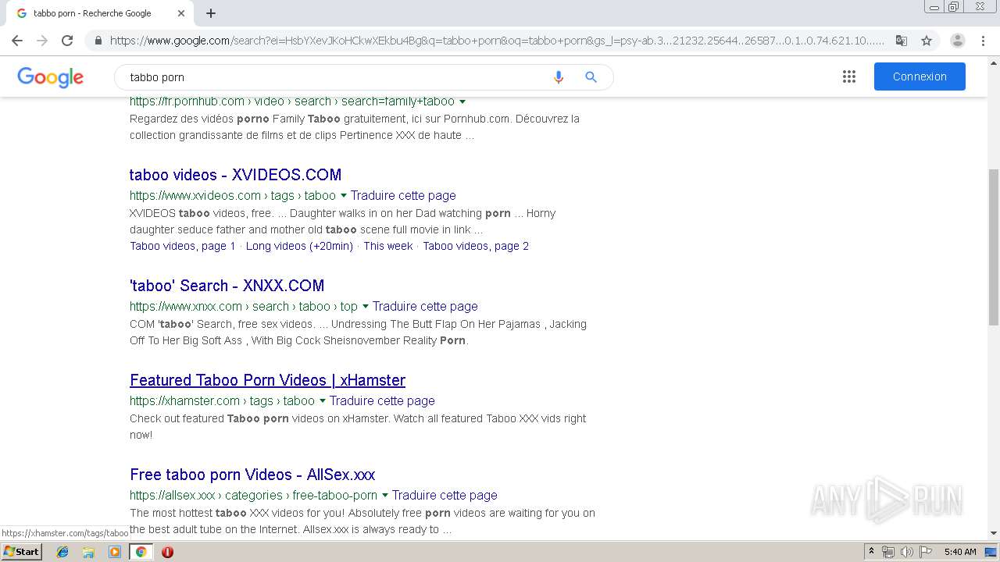Click the green xnxx.com URL text

click(x=244, y=307)
